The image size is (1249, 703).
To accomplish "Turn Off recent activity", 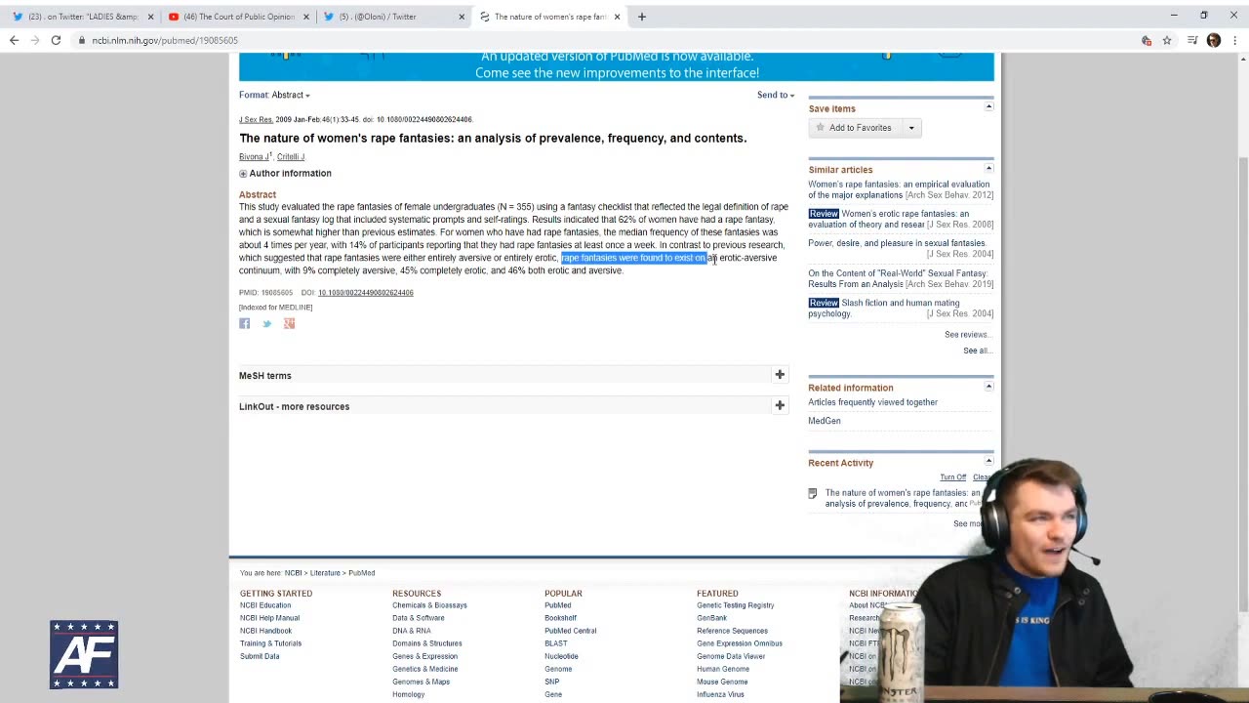I will click(953, 477).
